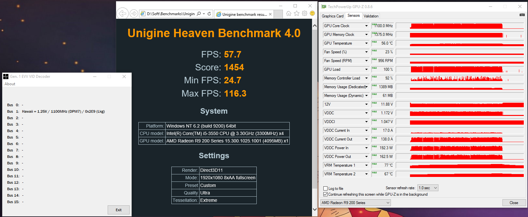The width and height of the screenshot is (528, 217).
Task: Click the browser scrollbar up arrow
Action: click(x=315, y=26)
